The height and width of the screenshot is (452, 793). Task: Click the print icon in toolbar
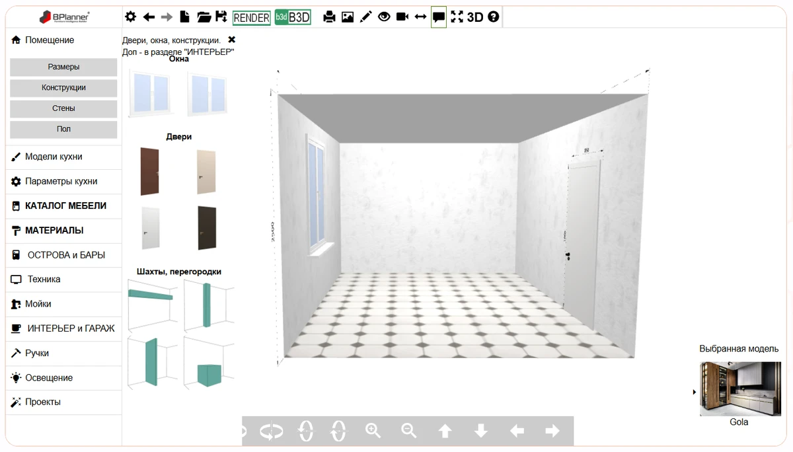pos(329,17)
